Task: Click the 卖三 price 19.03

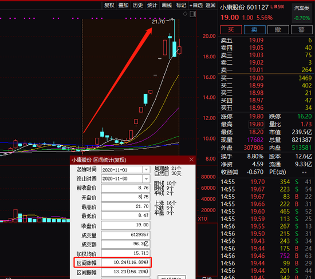Action: (x=256, y=55)
